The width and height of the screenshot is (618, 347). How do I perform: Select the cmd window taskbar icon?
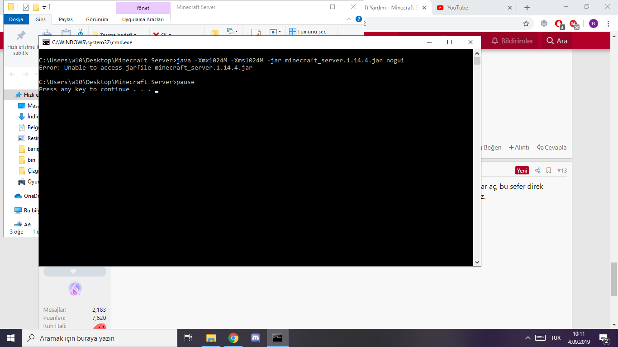(277, 338)
